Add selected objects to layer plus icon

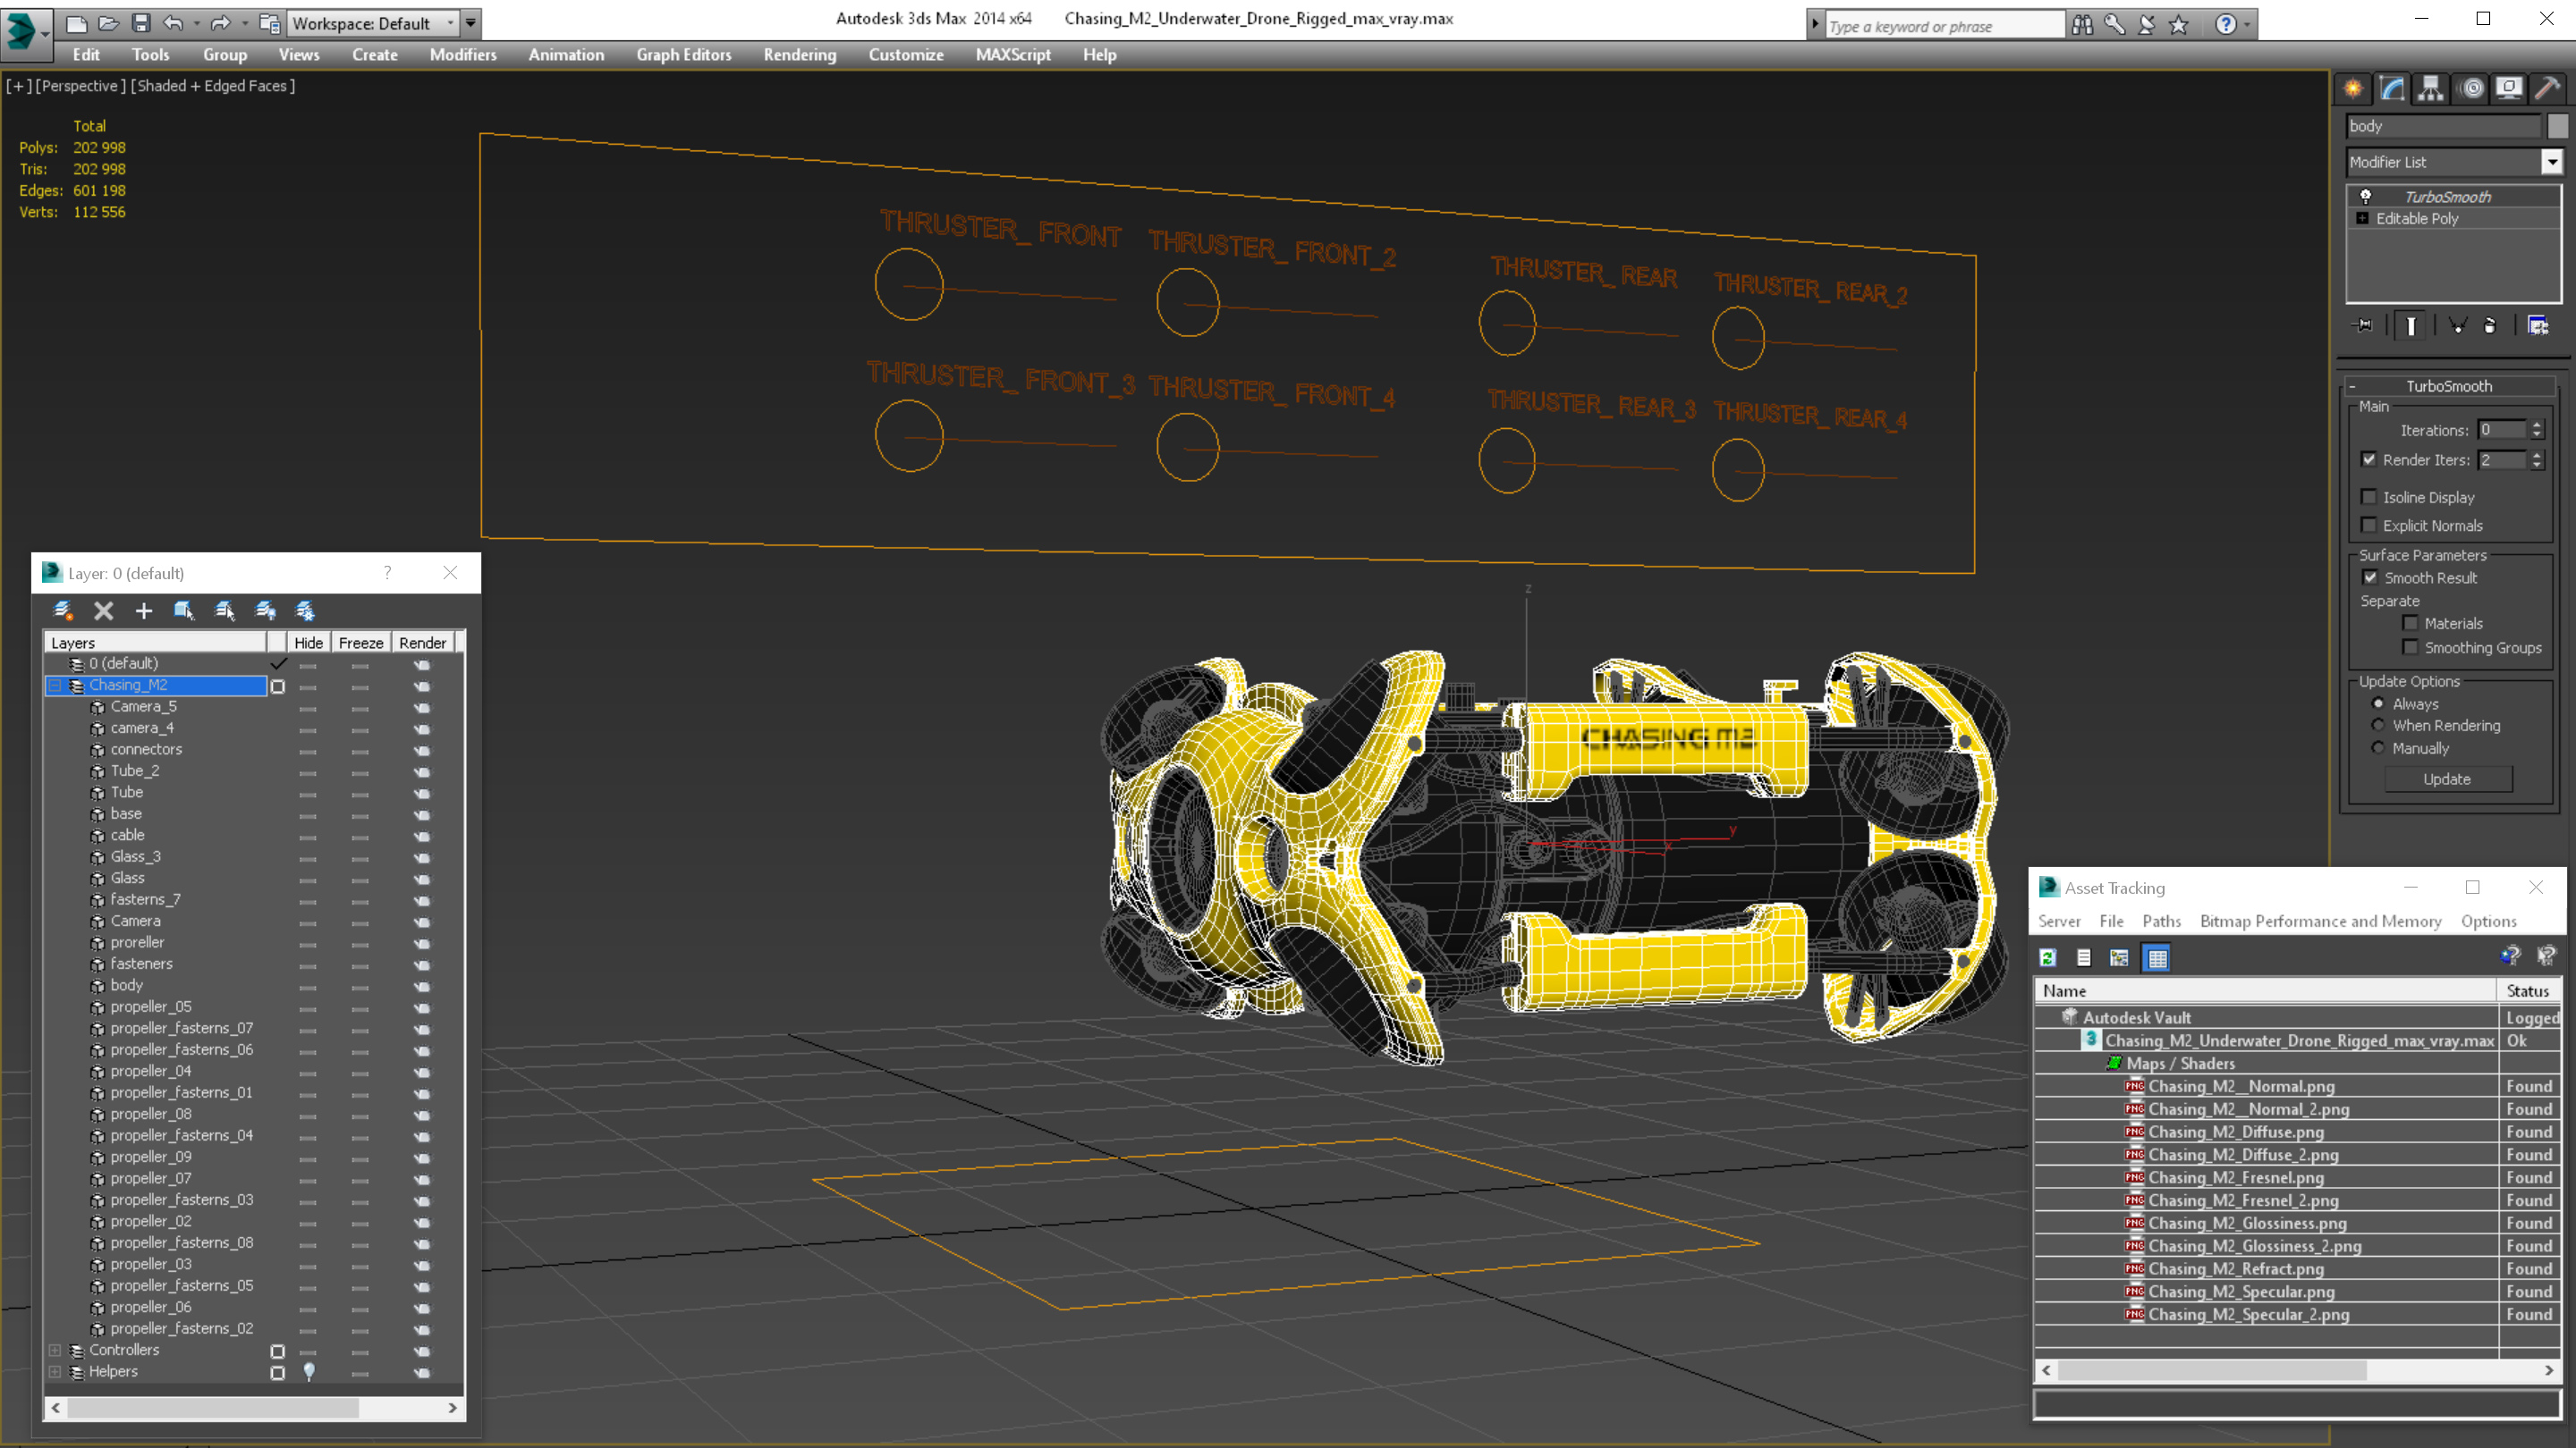pyautogui.click(x=143, y=610)
